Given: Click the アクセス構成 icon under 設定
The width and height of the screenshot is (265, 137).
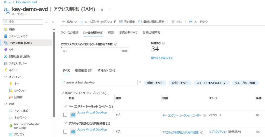Looking at the screenshot, I should click(x=11, y=111).
